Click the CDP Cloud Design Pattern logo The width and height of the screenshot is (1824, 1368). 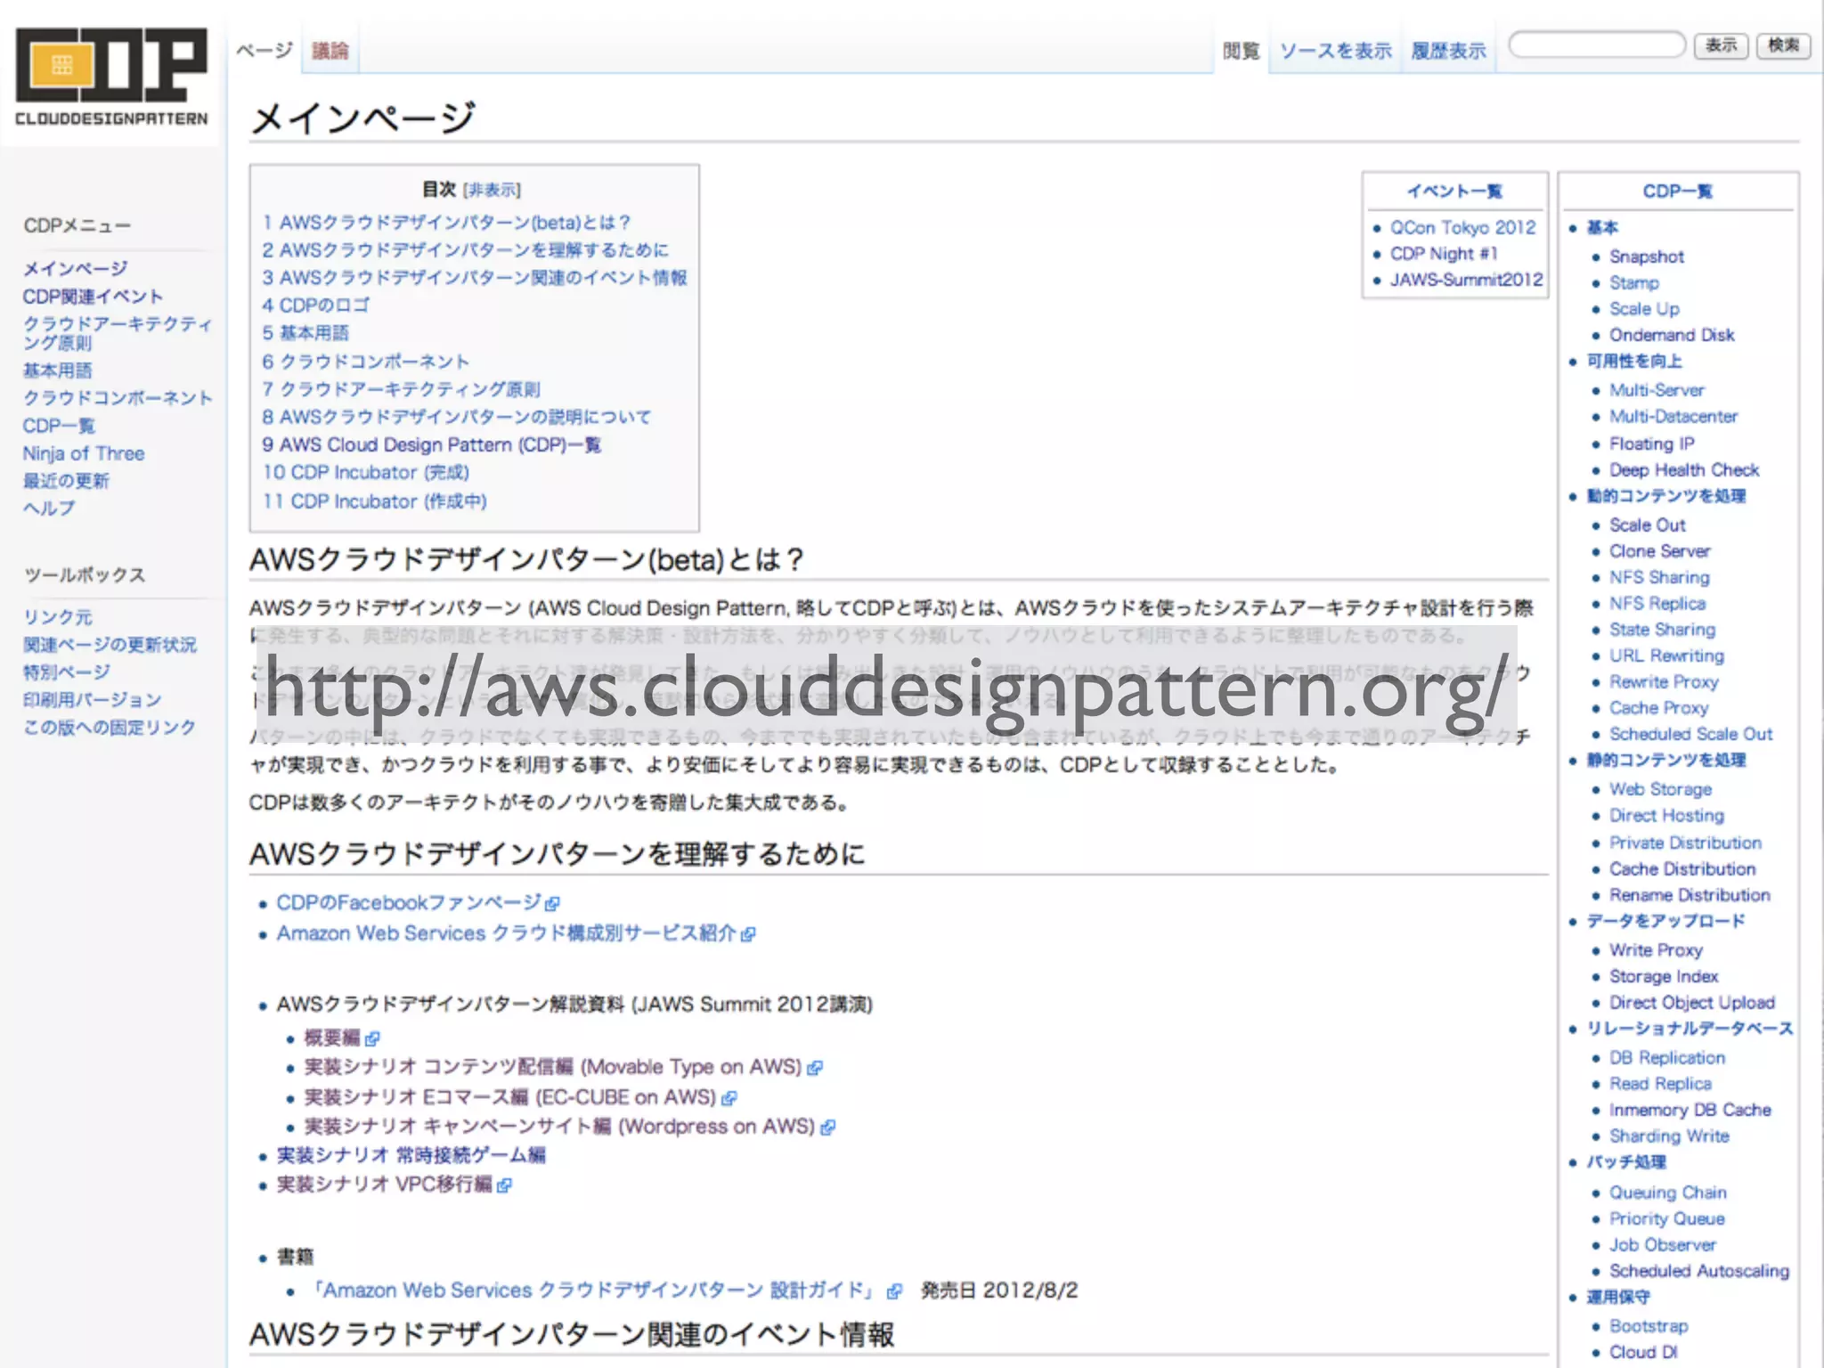coord(111,78)
